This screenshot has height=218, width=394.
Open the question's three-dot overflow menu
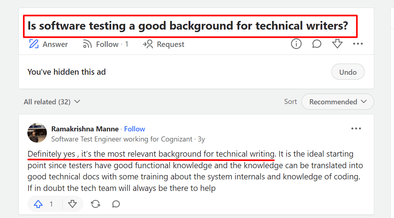click(358, 44)
